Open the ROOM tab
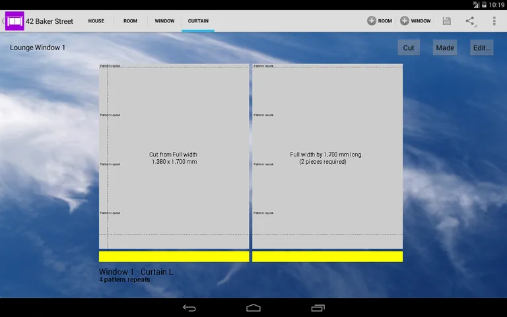Image resolution: width=507 pixels, height=317 pixels. coord(130,21)
